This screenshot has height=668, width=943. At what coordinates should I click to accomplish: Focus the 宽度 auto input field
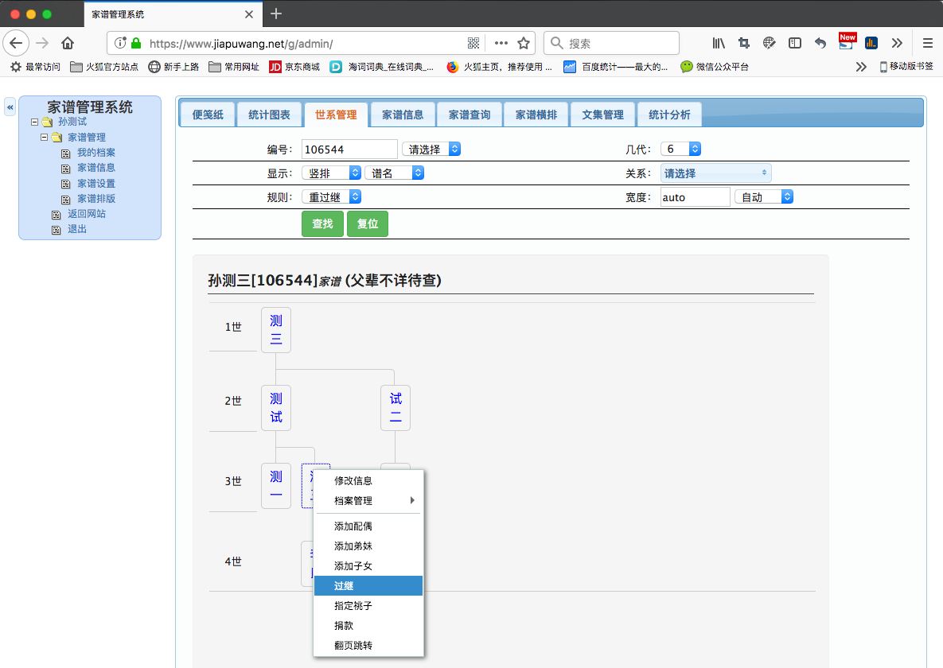(x=696, y=197)
